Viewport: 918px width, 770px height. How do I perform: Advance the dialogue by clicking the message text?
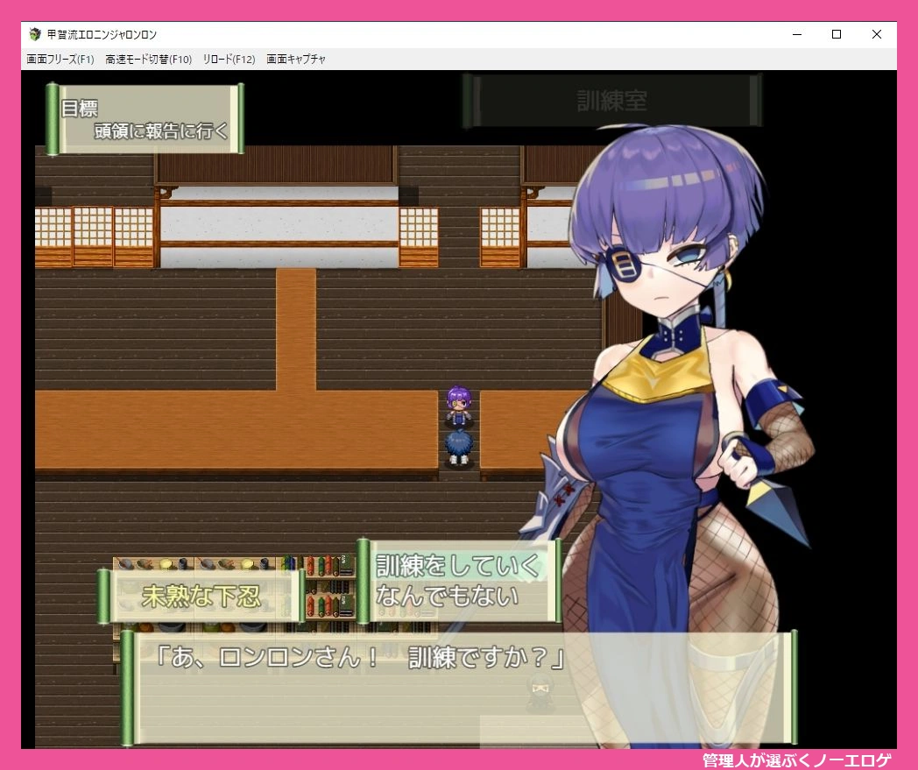pos(359,659)
